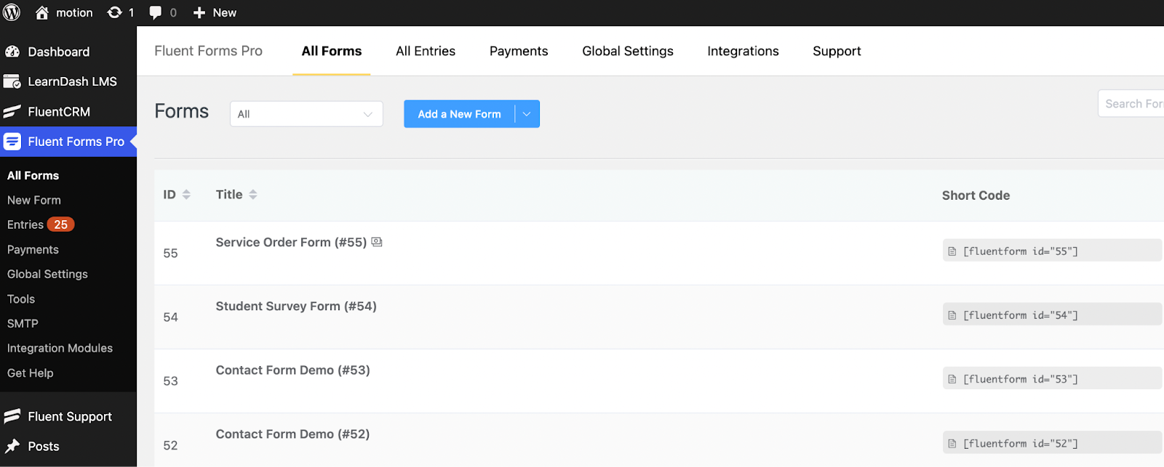Open the motion site home link

tap(64, 12)
